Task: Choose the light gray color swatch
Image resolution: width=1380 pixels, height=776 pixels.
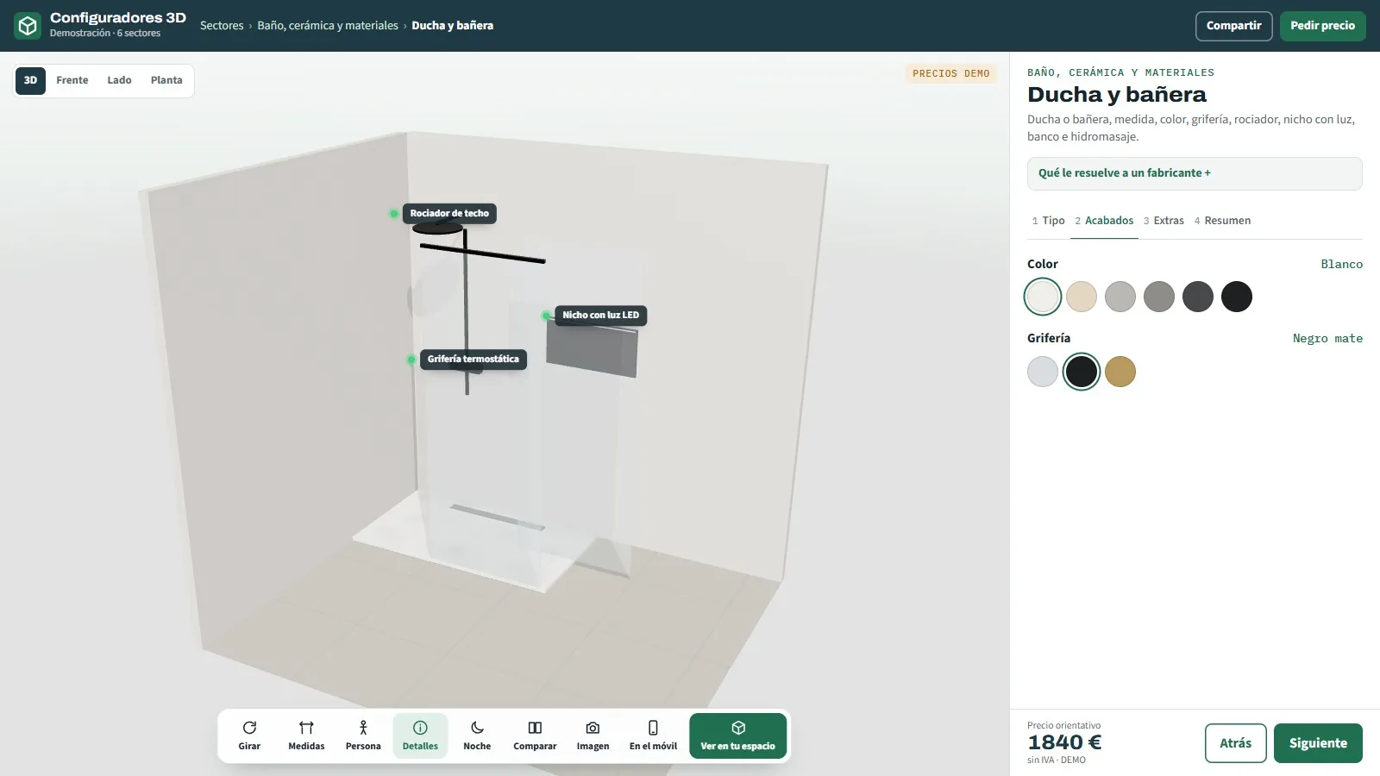Action: point(1120,297)
